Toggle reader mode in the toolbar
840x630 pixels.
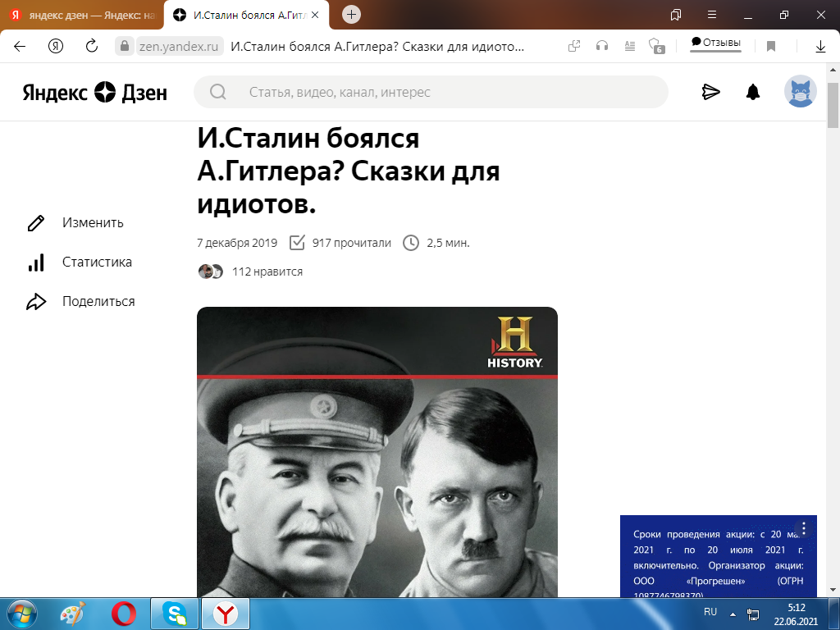629,47
